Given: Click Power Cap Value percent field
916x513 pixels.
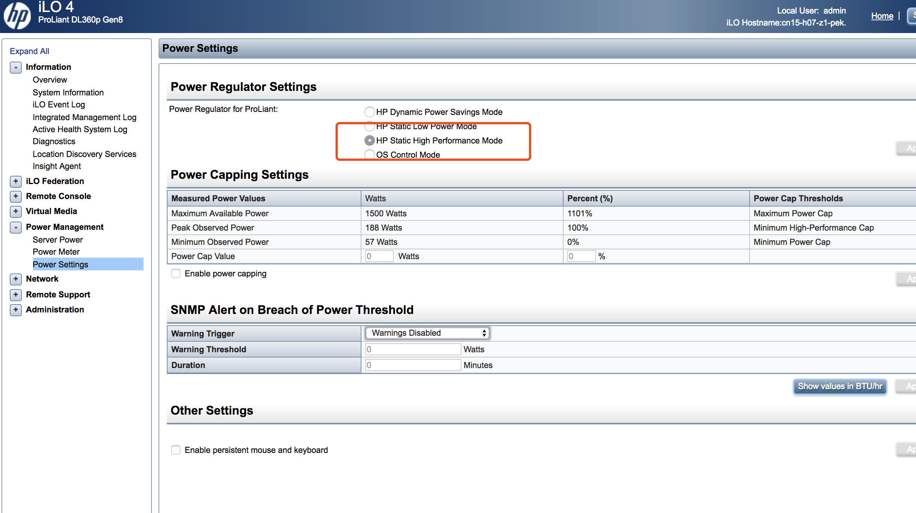Looking at the screenshot, I should pos(581,256).
